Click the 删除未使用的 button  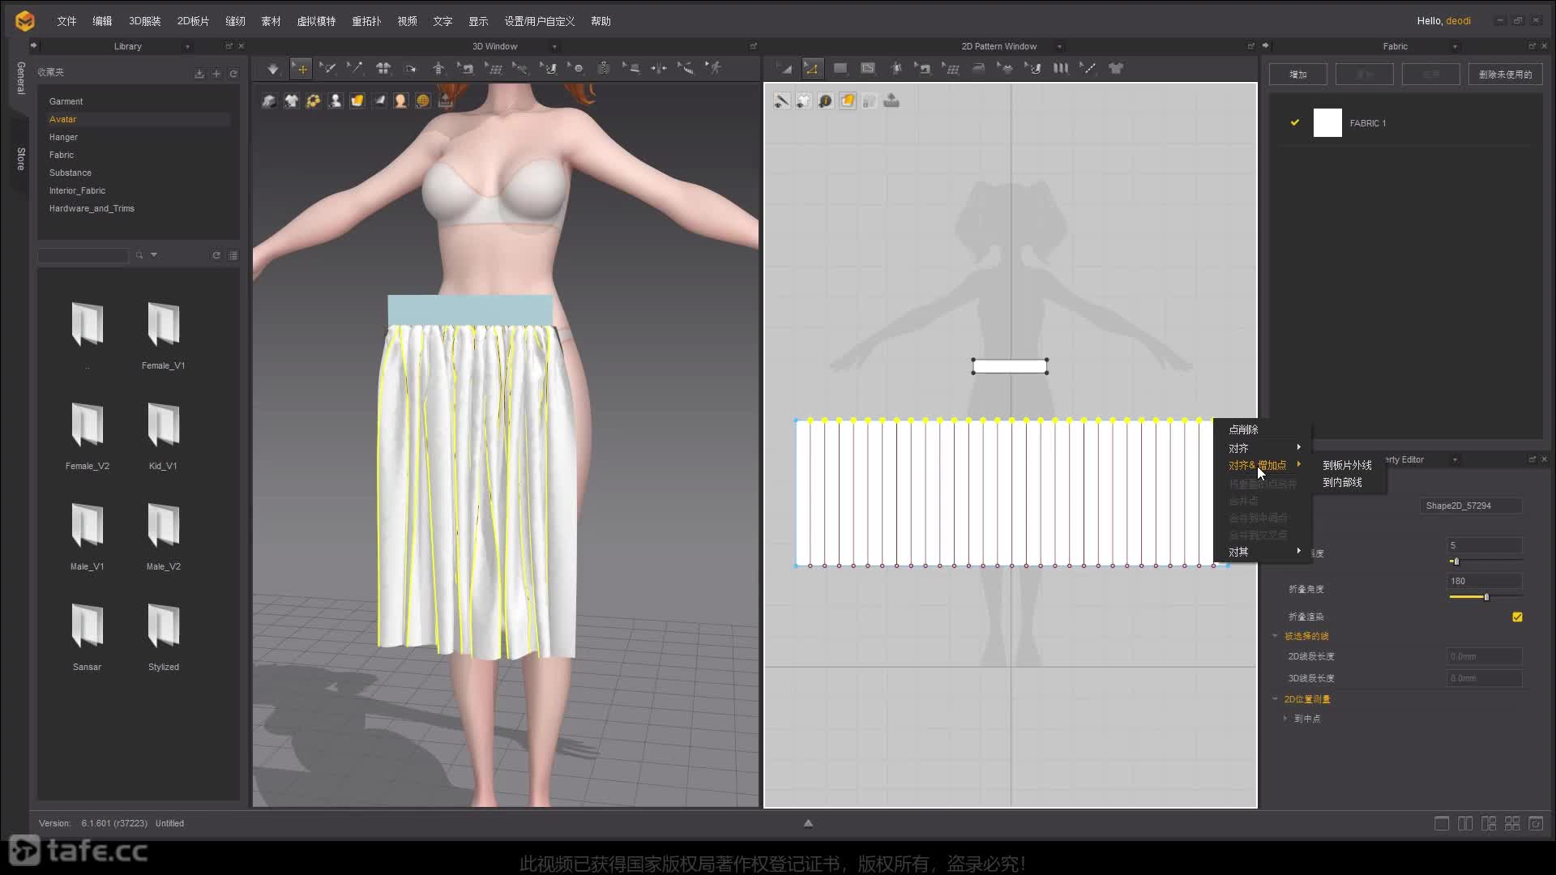1505,75
